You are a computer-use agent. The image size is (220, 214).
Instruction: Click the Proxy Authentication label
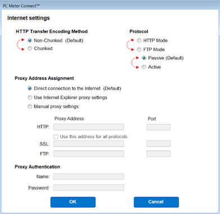click(38, 167)
